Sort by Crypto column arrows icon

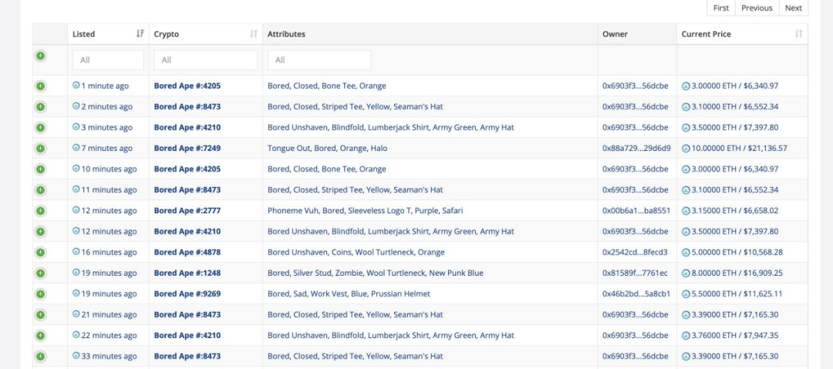click(254, 34)
